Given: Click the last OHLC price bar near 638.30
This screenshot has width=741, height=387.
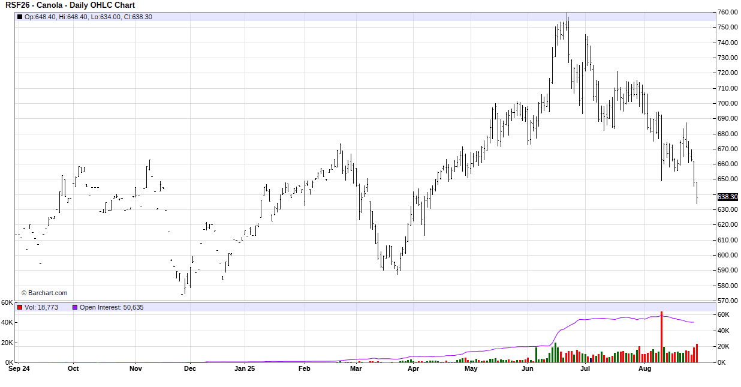Looking at the screenshot, I should 697,193.
